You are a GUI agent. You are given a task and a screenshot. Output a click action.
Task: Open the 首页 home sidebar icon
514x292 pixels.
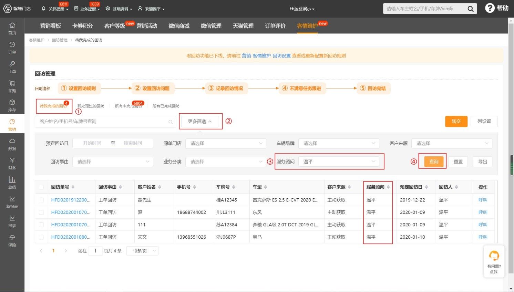coord(12,28)
